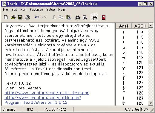Click the 'Changed' status bar panel
Image resolution: width=155 pixels, height=113 pixels.
[x=11, y=109]
